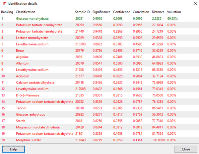199x154 pixels.
Task: Sort by the Ranking column header
Action: 7,12
